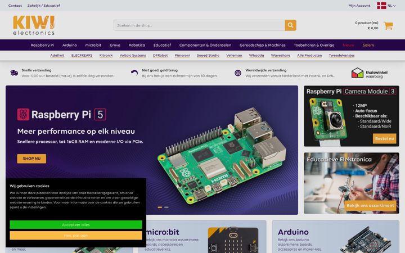Go to the Seeed Studio link
The height and width of the screenshot is (253, 405).
[x=208, y=56]
